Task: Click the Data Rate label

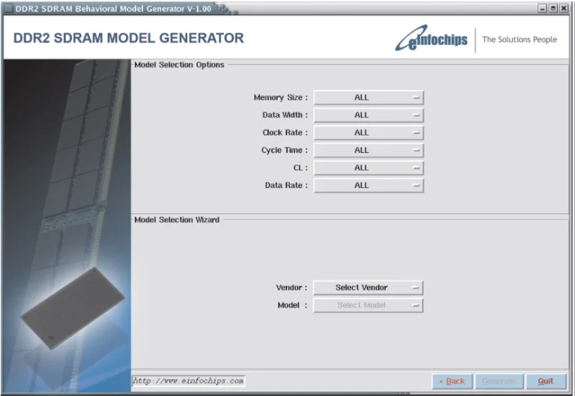Action: pos(286,186)
